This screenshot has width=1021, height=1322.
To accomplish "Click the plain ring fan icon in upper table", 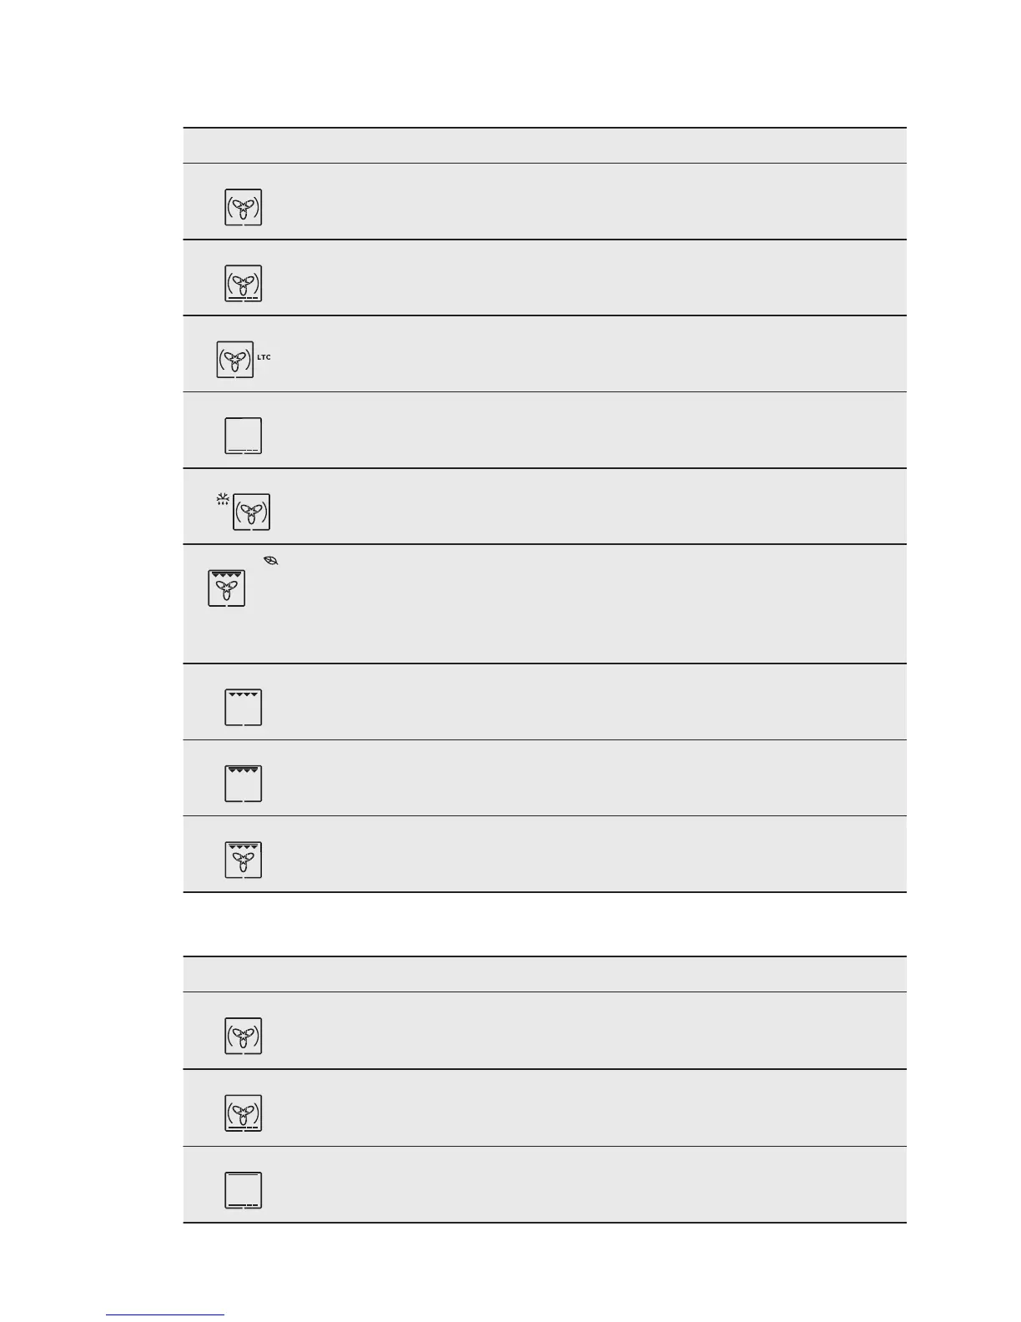I will click(x=243, y=207).
